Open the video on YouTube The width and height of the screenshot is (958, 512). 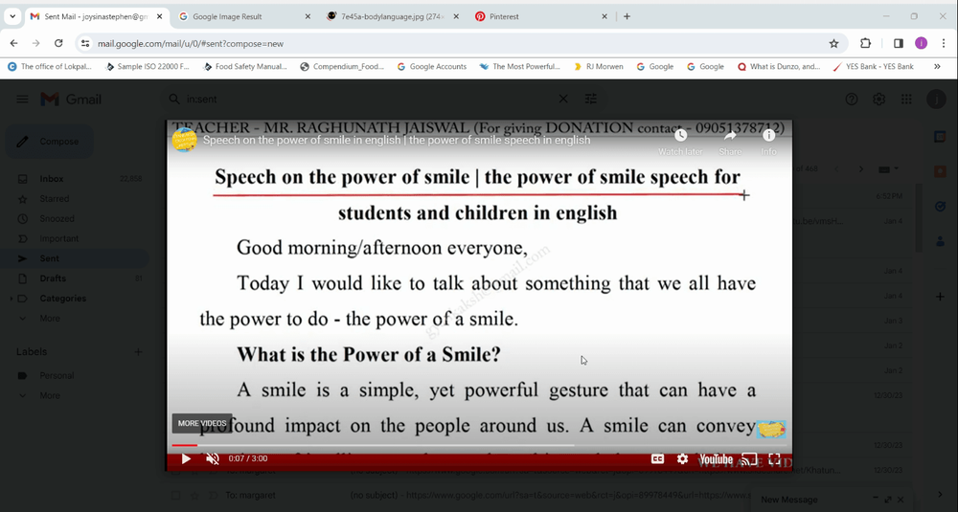(716, 459)
